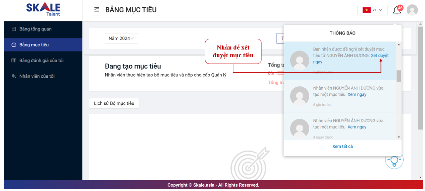Click avatar of first notification
The image size is (425, 191).
point(299,60)
